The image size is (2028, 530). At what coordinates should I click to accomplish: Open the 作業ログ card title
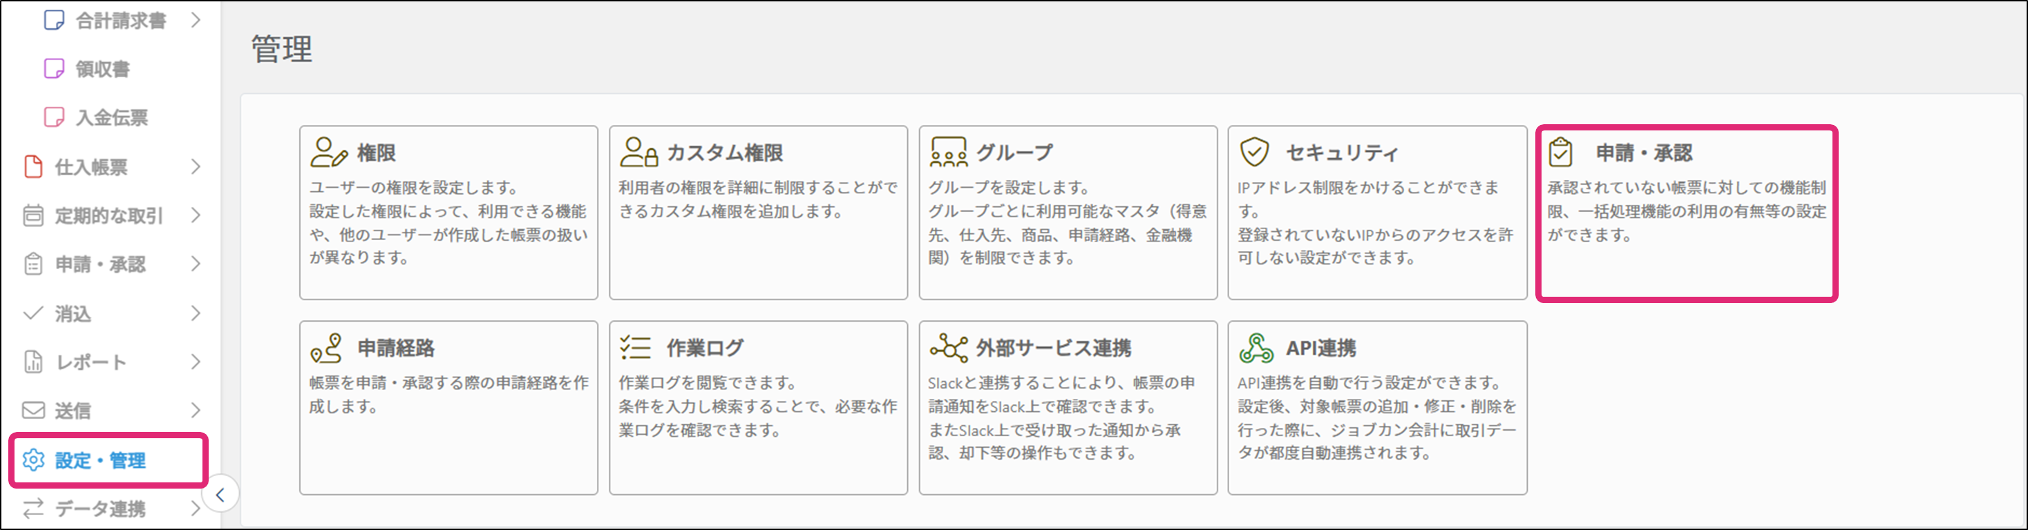pos(705,348)
